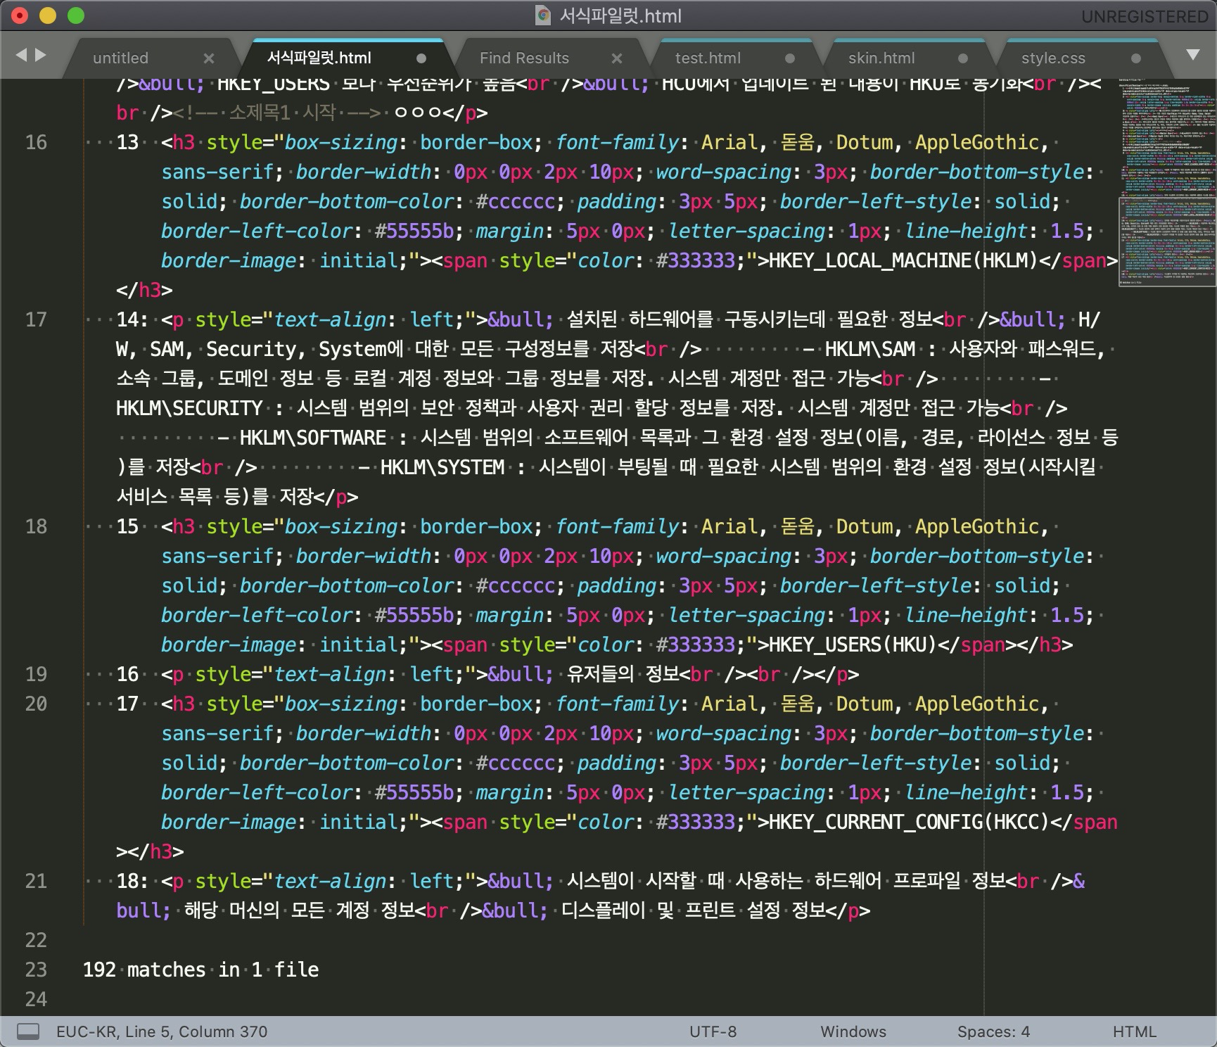Image resolution: width=1217 pixels, height=1047 pixels.
Task: Click HKEY_USERS(HKU) text in code
Action: tap(853, 645)
